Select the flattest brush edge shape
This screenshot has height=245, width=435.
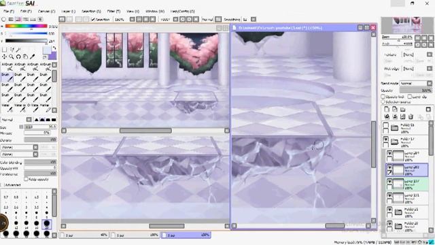point(54,120)
